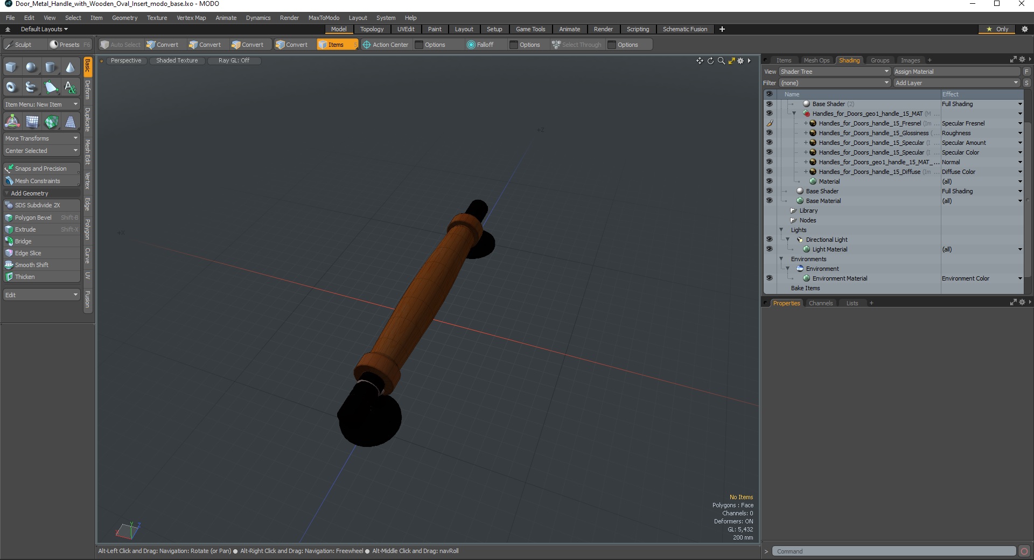The width and height of the screenshot is (1034, 560).
Task: Toggle visibility of Environment Material
Action: tap(769, 278)
